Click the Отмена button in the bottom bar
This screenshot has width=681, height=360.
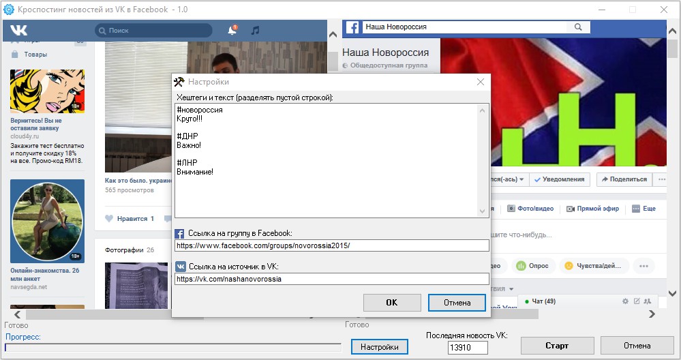point(637,346)
